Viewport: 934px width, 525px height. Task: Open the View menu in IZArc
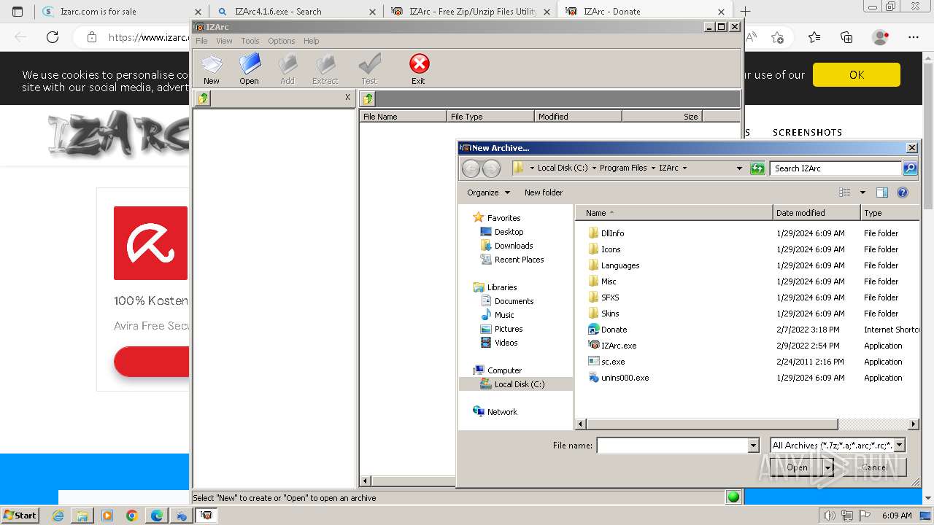(224, 41)
